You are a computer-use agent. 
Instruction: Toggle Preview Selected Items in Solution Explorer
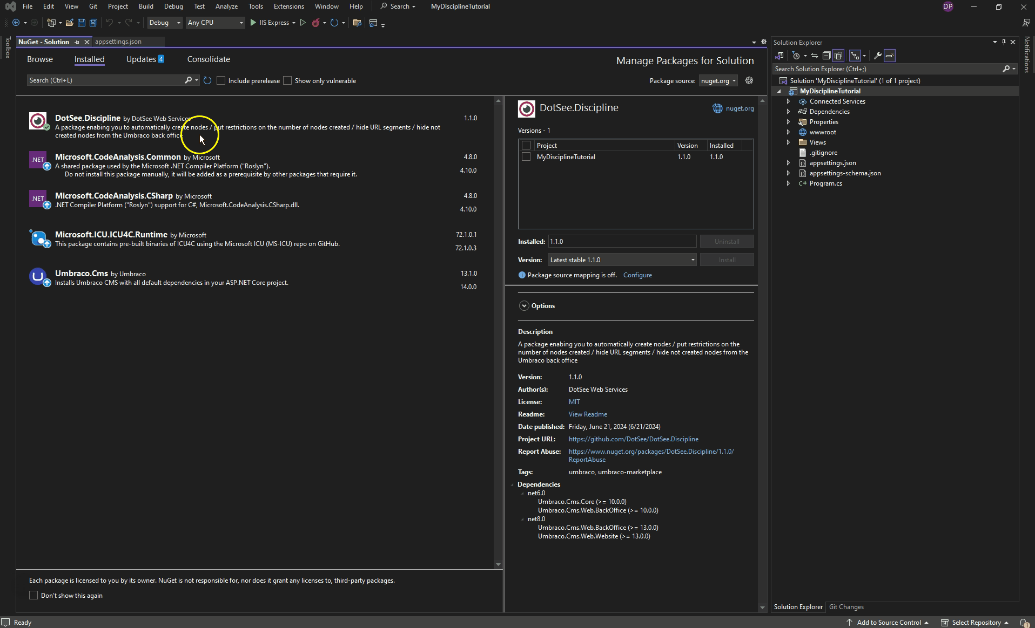click(890, 56)
